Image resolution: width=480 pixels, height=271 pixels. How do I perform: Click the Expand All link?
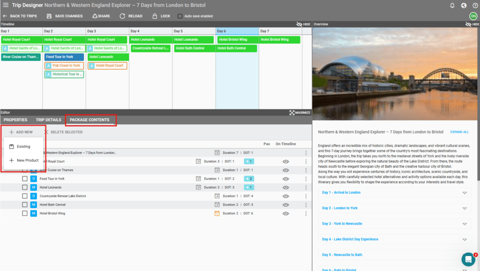click(459, 132)
